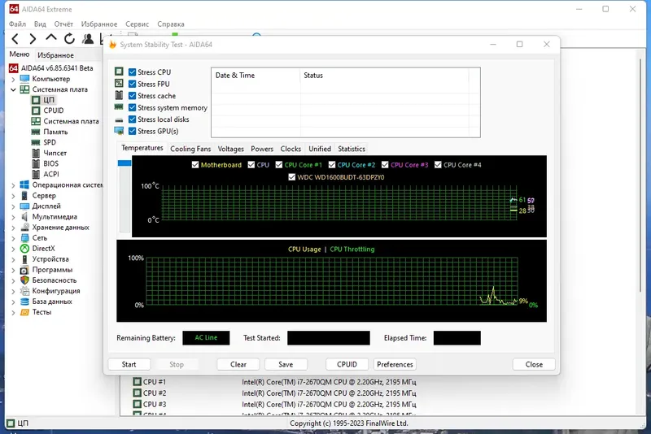This screenshot has height=434, width=651.
Task: Click the user profile toolbar icon
Action: tap(88, 39)
